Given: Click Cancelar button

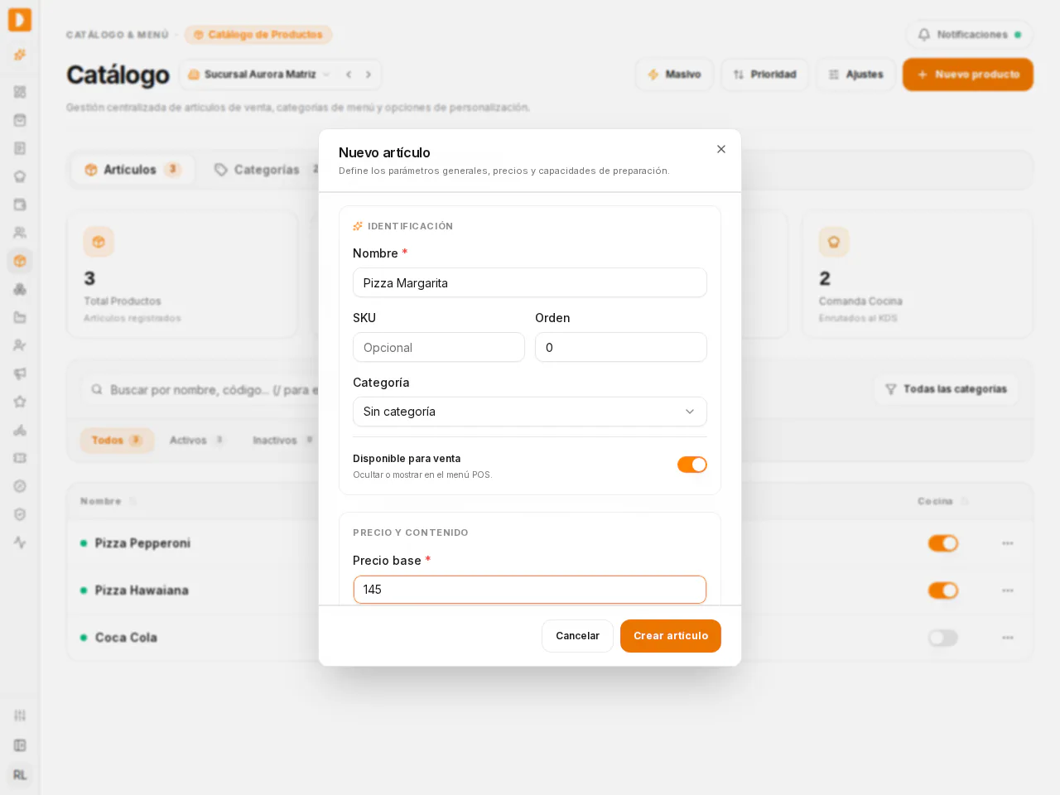Looking at the screenshot, I should (x=577, y=636).
